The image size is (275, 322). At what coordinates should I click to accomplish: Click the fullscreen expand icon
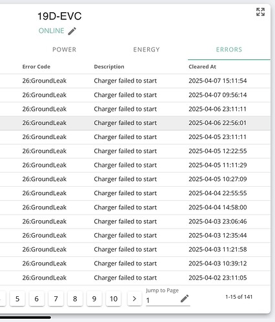(260, 12)
